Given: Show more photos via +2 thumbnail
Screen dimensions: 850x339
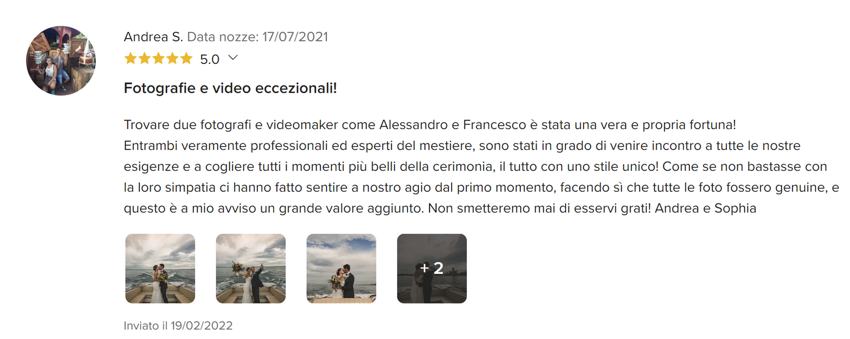Looking at the screenshot, I should tap(432, 269).
